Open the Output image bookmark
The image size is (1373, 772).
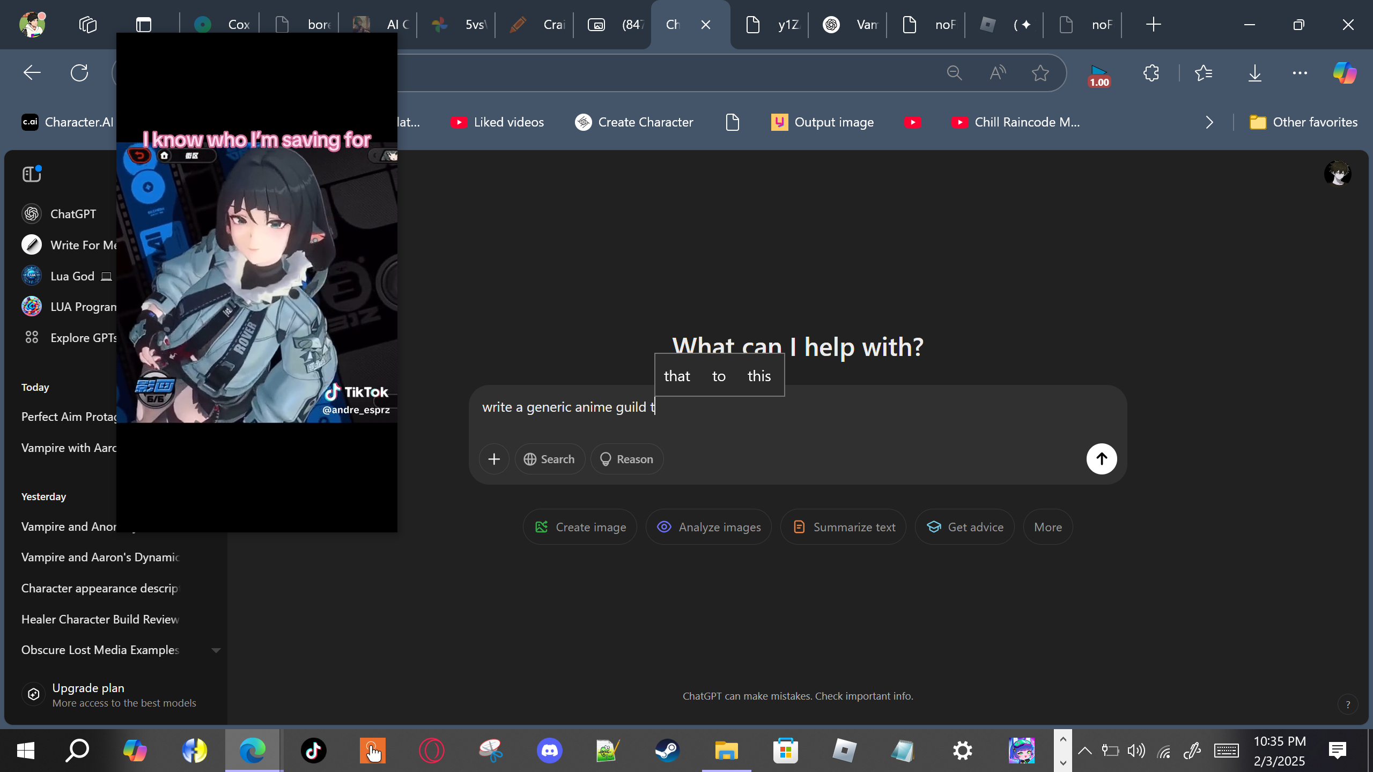coord(822,122)
